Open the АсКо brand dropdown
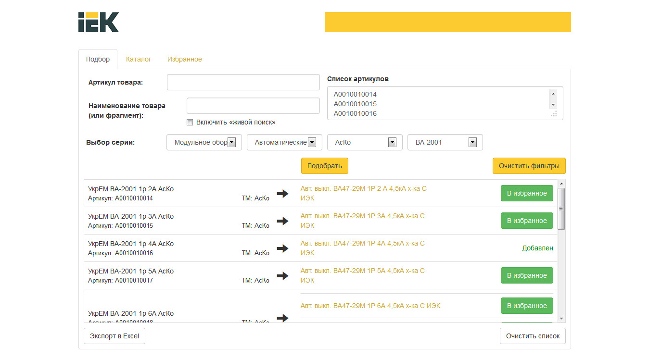649x359 pixels. (x=365, y=142)
